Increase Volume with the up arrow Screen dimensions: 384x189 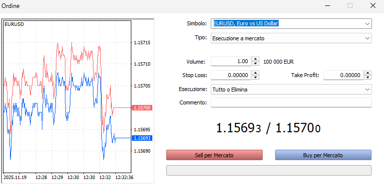(x=256, y=59)
